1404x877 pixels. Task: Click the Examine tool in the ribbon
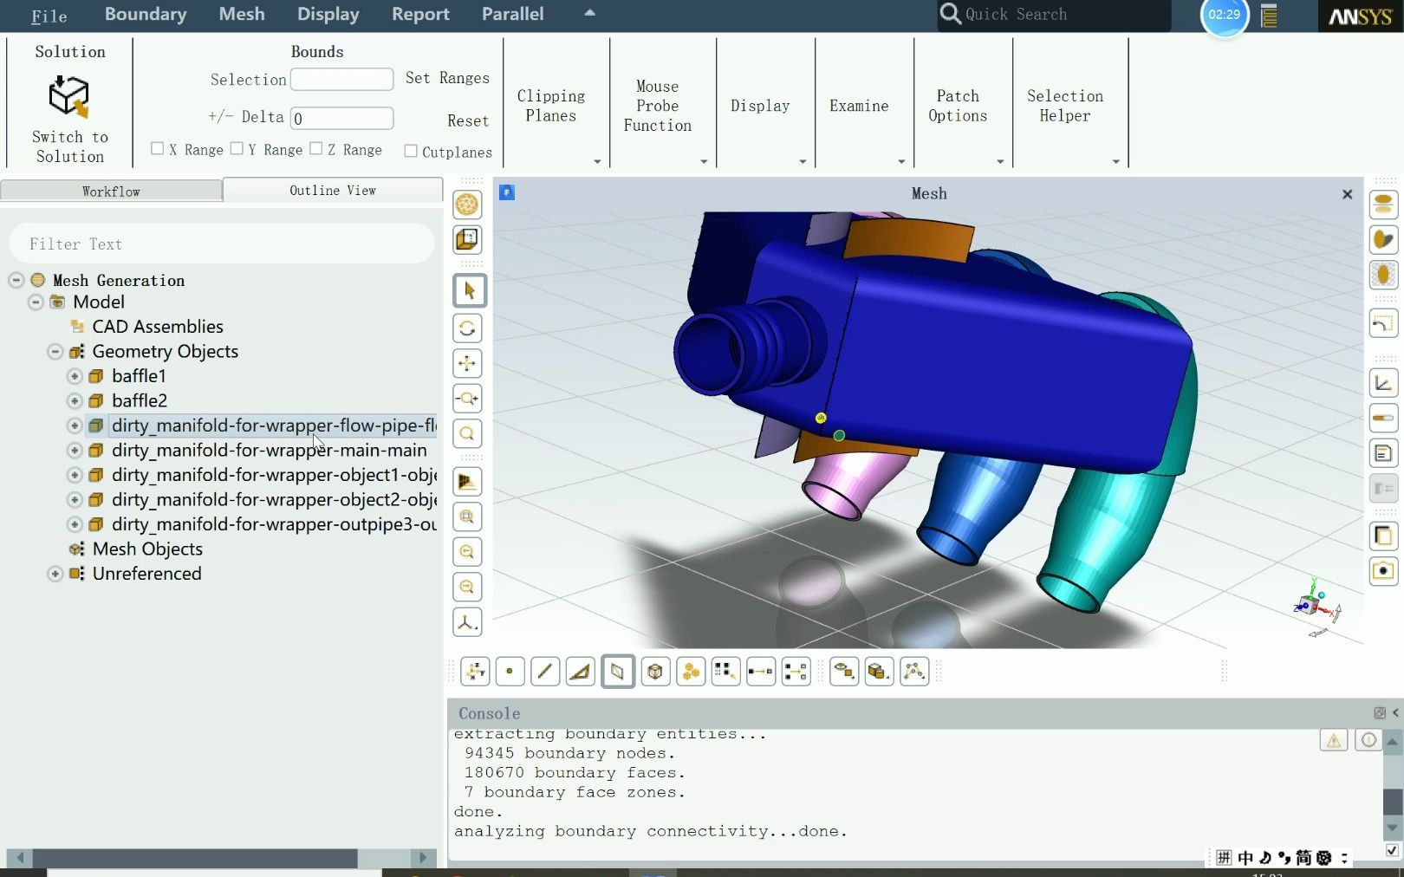click(859, 106)
